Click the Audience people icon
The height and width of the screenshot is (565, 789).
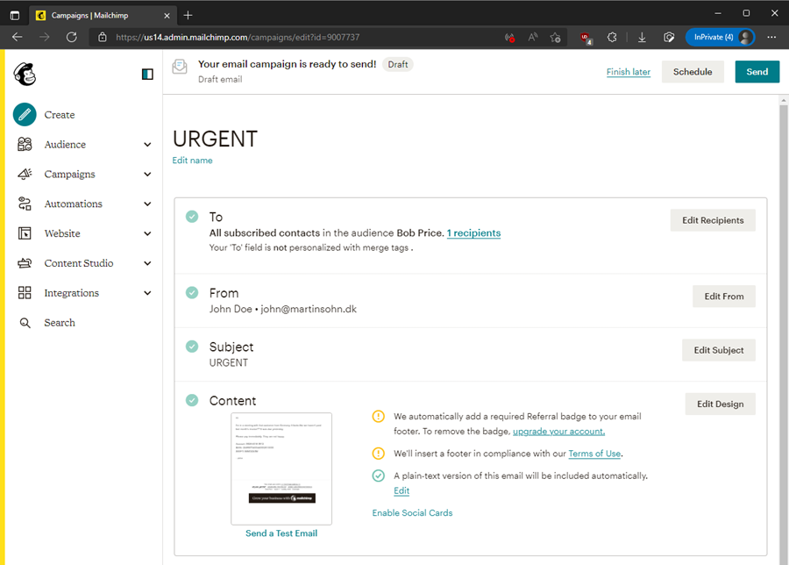25,145
